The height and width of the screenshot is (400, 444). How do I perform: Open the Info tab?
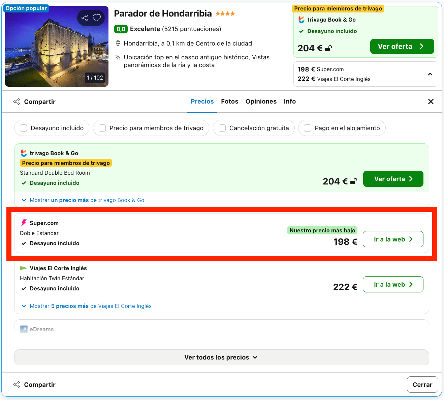(x=290, y=102)
